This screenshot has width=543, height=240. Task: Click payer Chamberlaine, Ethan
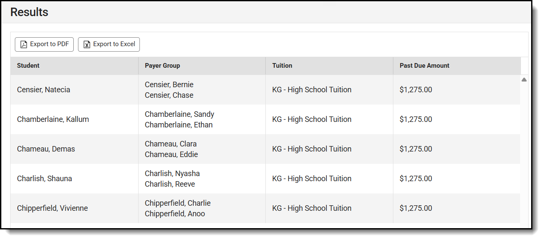tap(178, 125)
